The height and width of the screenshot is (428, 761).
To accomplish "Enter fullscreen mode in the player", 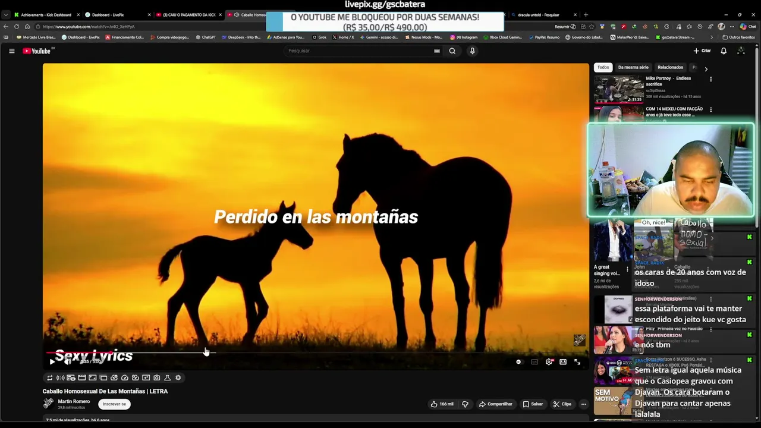I will click(577, 361).
